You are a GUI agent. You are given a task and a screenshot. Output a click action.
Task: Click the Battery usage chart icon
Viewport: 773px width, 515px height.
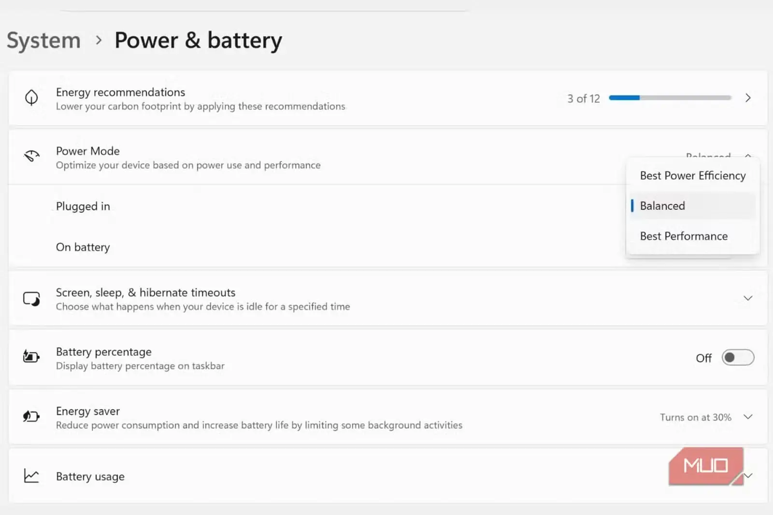point(31,476)
